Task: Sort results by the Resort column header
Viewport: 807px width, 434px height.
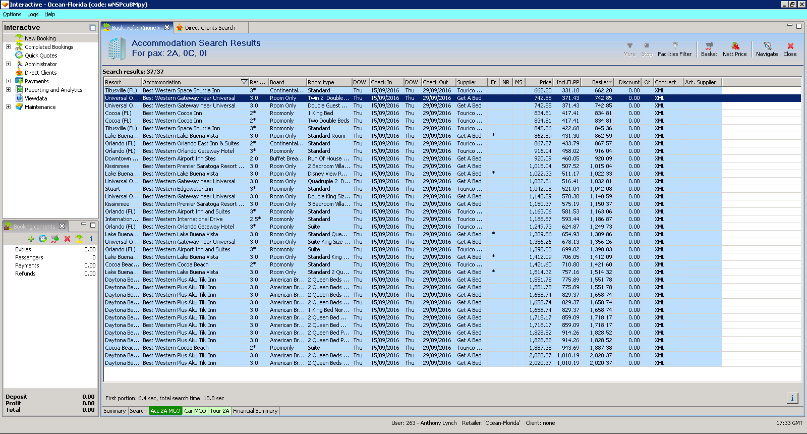Action: 123,82
